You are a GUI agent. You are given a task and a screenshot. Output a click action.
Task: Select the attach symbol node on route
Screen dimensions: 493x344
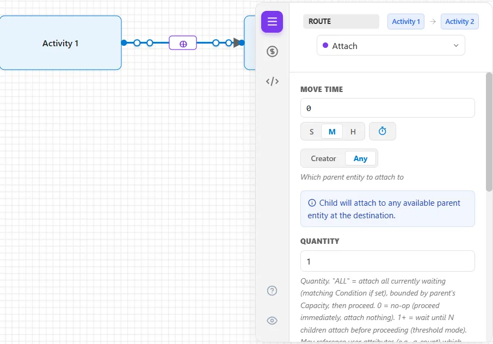point(183,43)
